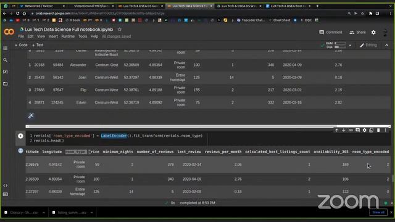
Task: Open the View menu
Action: click(x=41, y=36)
